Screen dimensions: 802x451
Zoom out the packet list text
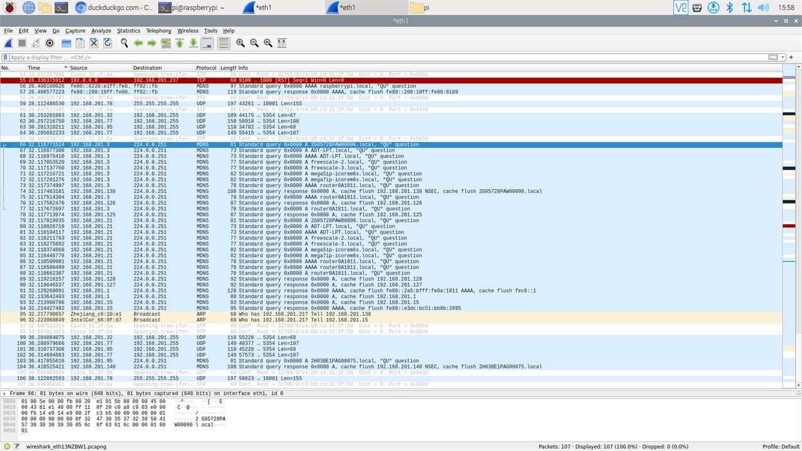(254, 43)
